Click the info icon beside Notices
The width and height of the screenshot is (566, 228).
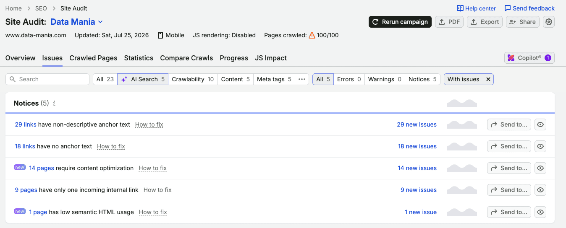tap(54, 103)
